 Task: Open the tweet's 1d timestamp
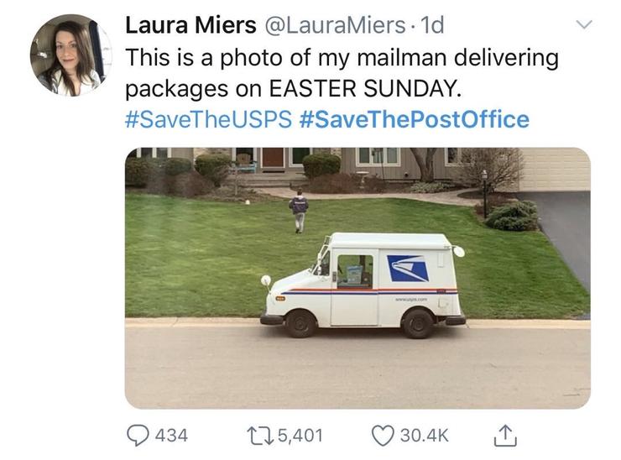pyautogui.click(x=431, y=25)
